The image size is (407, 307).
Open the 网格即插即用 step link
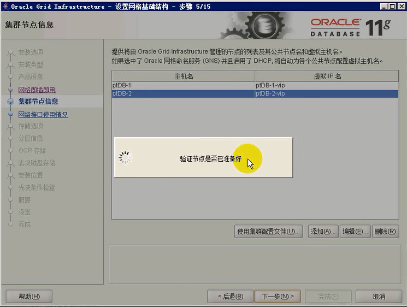[x=37, y=90]
